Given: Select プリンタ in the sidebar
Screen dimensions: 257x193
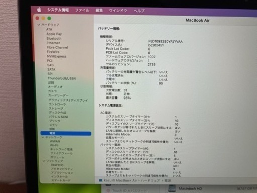Looking at the screenshot, I should (x=55, y=121).
